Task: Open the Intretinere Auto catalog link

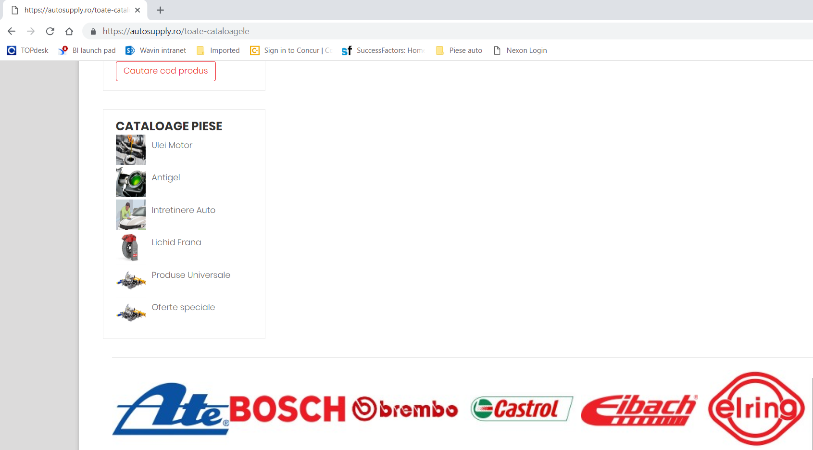Action: click(x=184, y=210)
